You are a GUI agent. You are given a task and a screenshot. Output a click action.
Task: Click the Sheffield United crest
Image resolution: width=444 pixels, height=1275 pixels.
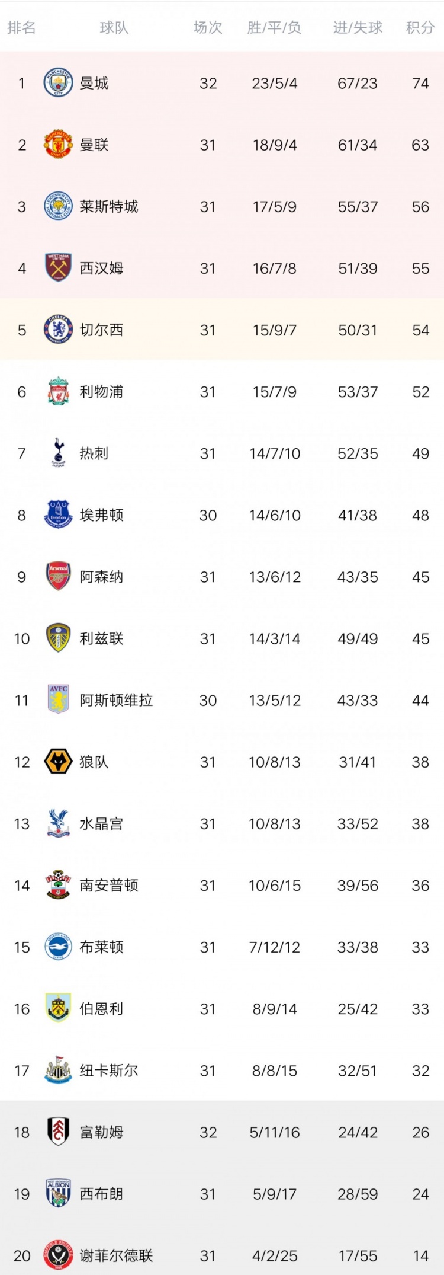coord(58,1255)
